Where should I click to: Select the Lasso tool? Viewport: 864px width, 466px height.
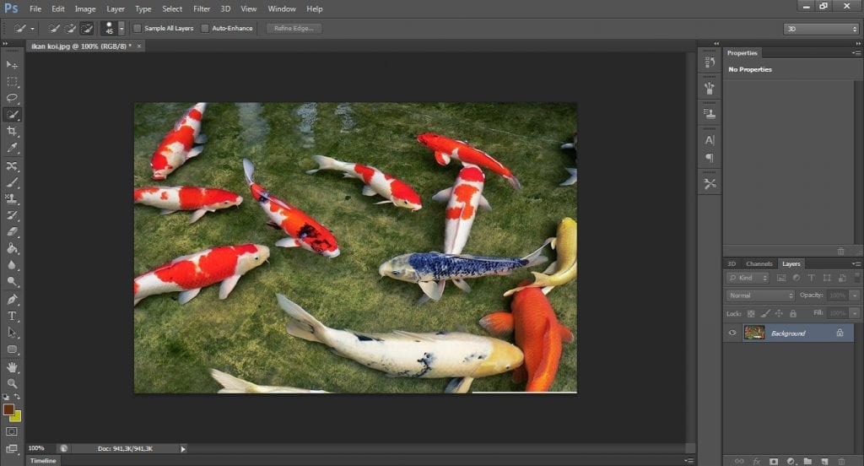coord(12,98)
